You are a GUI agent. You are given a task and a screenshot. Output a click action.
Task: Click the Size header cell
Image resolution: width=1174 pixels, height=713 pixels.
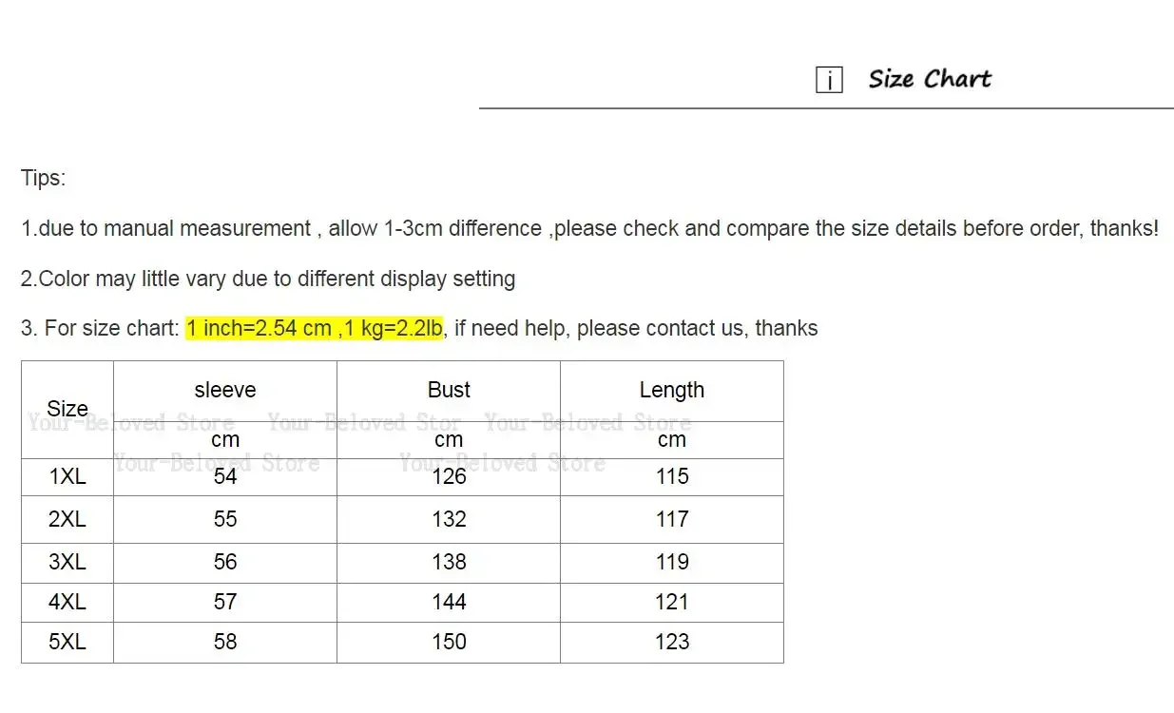[67, 409]
